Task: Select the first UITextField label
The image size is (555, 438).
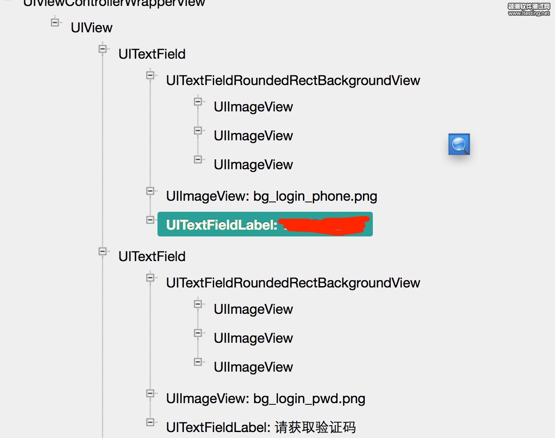Action: [152, 54]
